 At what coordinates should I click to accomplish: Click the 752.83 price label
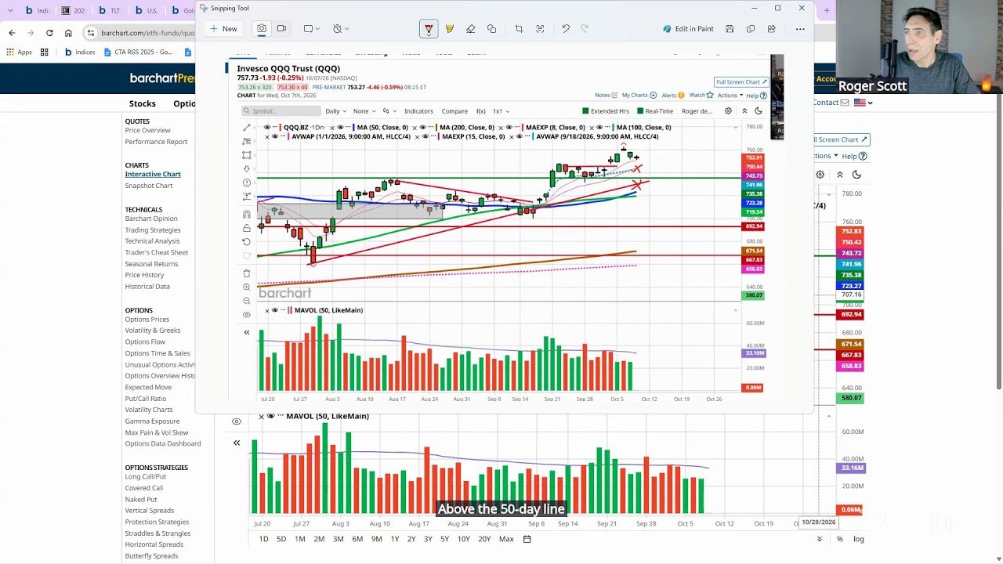tap(851, 232)
